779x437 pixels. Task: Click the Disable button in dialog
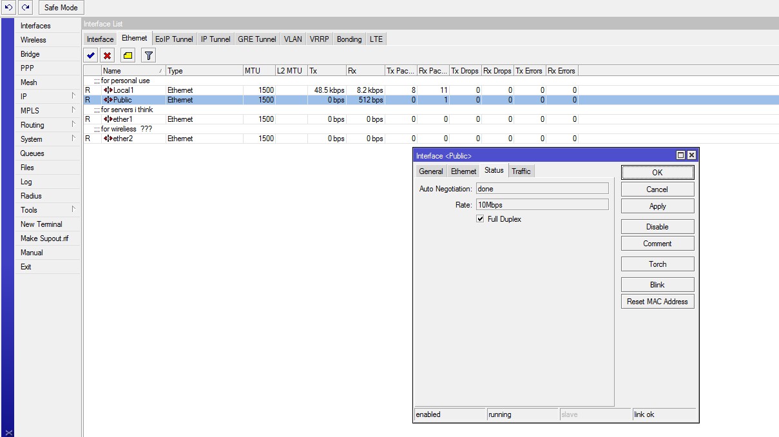[657, 227]
